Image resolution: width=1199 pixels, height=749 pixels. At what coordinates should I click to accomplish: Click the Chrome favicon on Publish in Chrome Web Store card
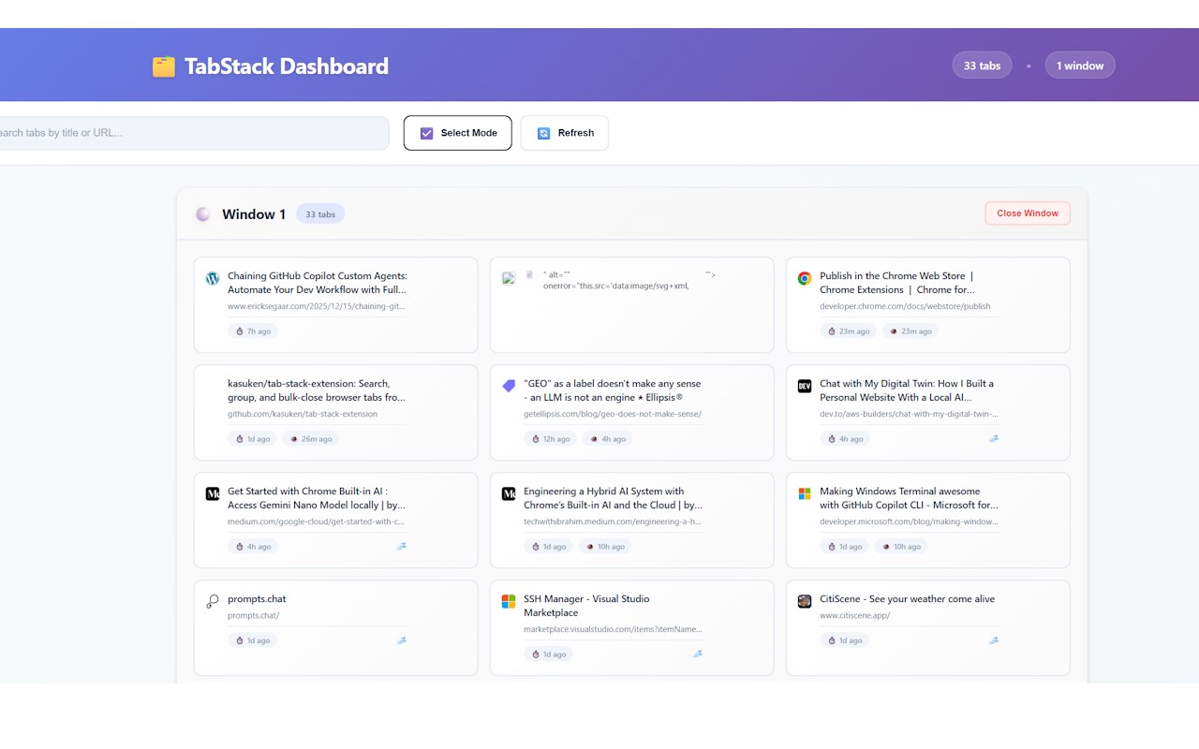pos(804,278)
